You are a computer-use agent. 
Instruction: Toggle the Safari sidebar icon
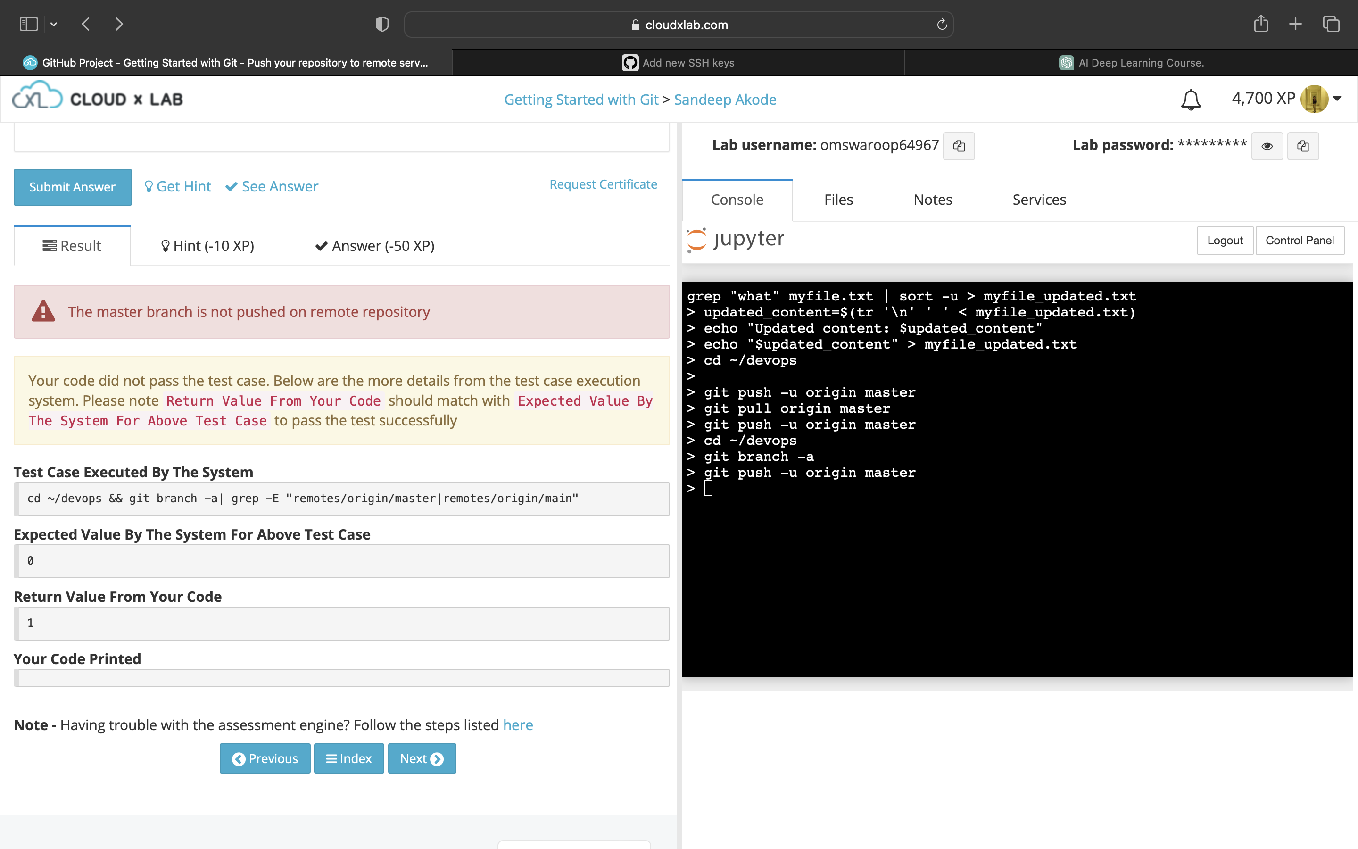pos(29,24)
